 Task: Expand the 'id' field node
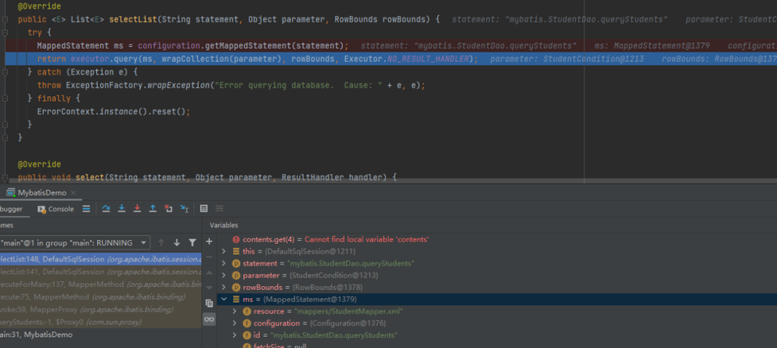coord(235,335)
